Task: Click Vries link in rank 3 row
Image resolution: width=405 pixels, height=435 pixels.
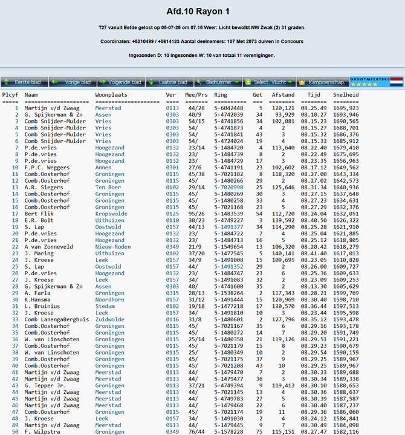Action: point(103,122)
